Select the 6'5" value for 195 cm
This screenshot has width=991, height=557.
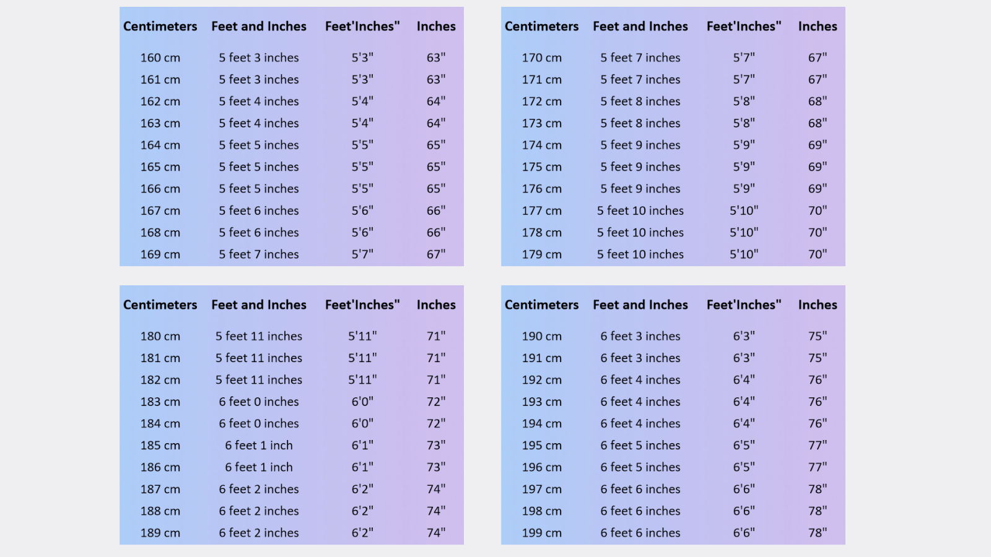tap(744, 445)
